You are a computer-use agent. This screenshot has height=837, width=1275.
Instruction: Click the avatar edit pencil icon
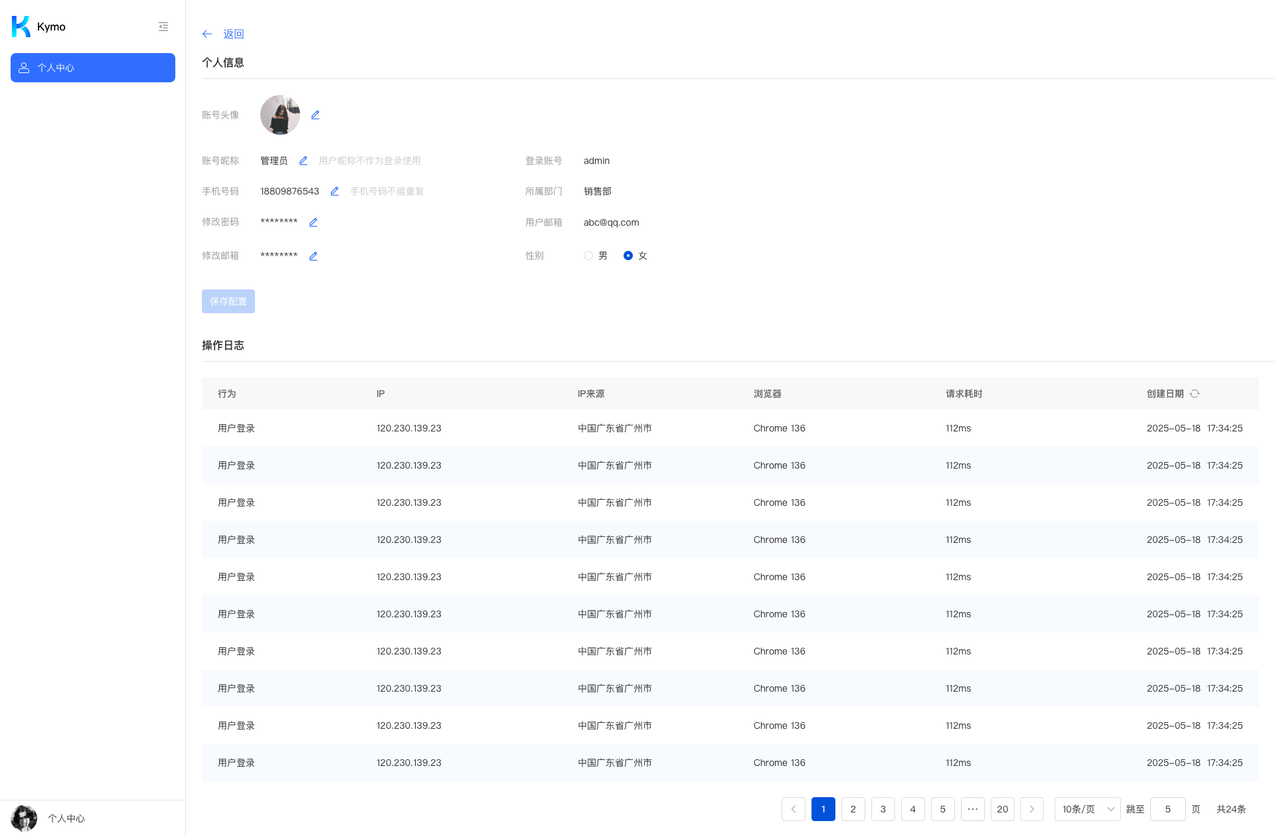tap(315, 115)
